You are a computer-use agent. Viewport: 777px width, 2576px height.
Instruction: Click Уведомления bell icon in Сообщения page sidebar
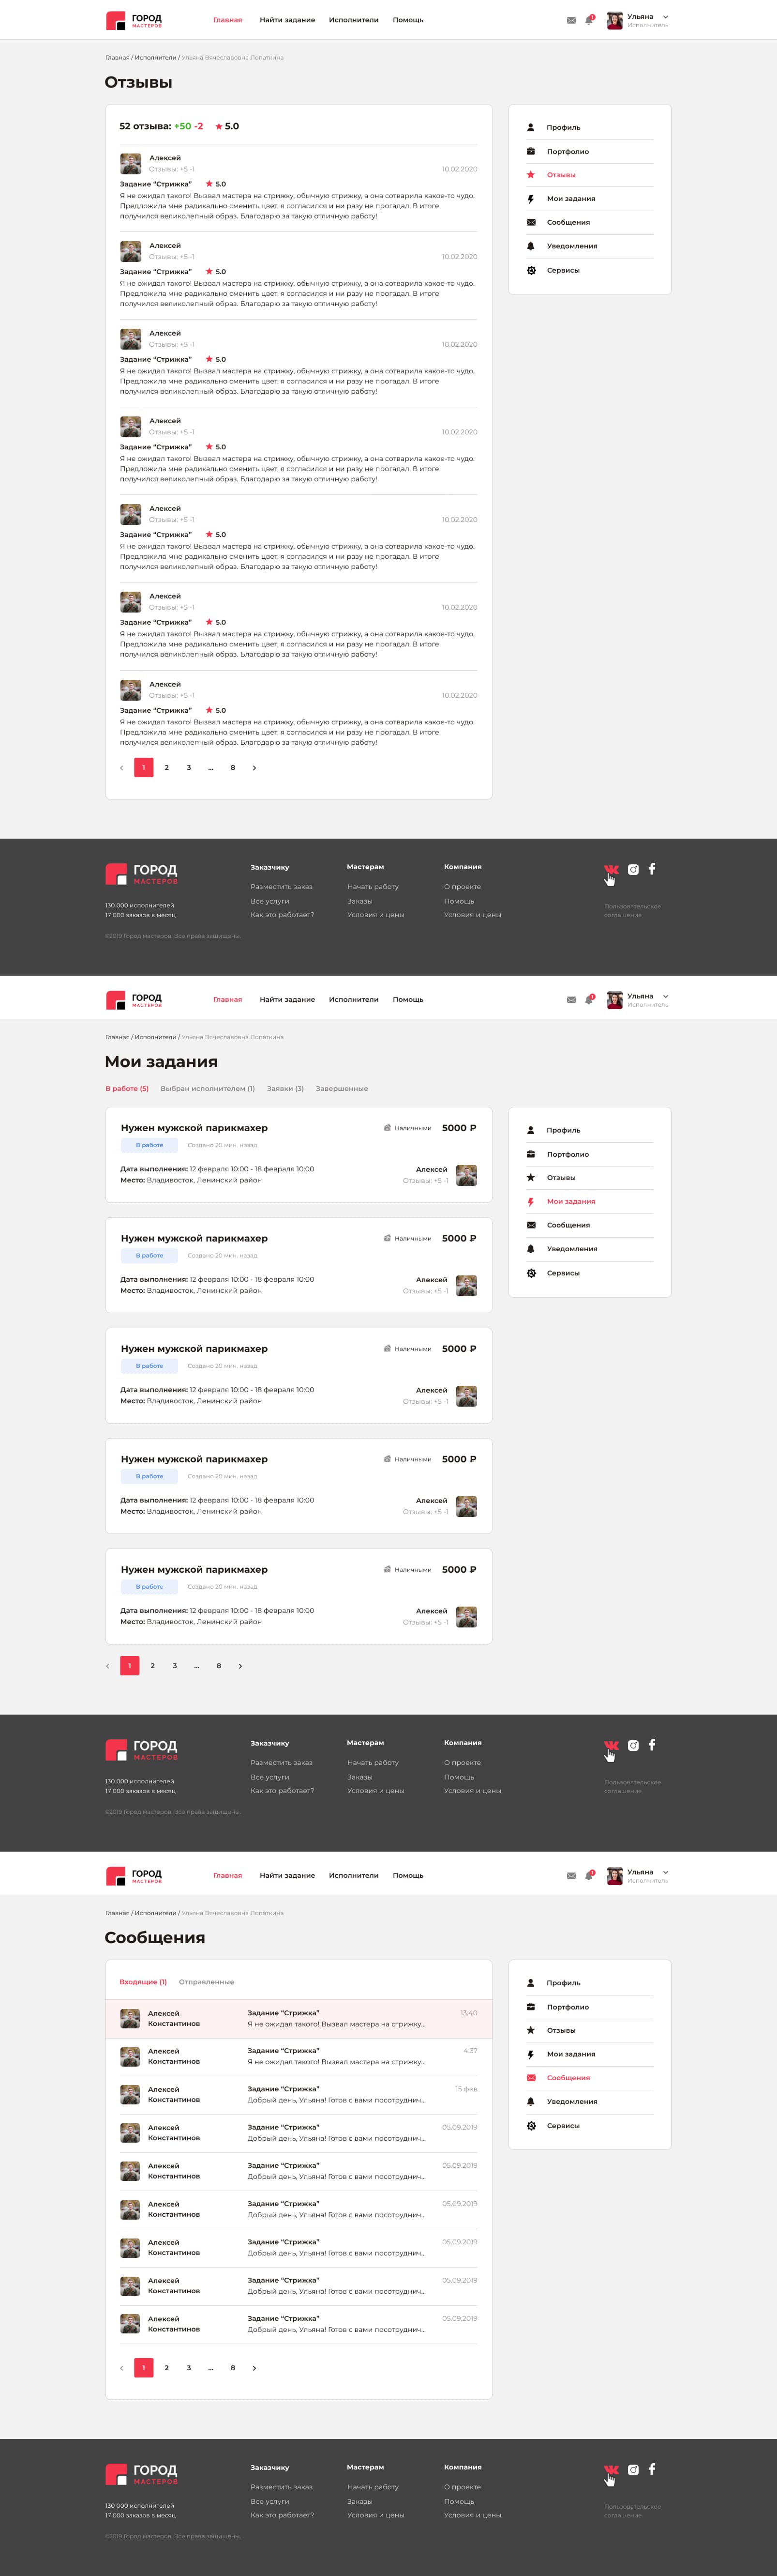tap(530, 2101)
